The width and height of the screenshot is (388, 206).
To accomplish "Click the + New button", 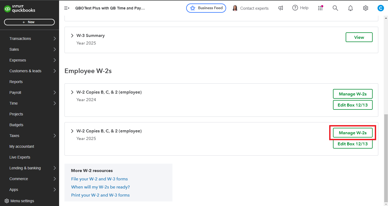I will coord(29,22).
